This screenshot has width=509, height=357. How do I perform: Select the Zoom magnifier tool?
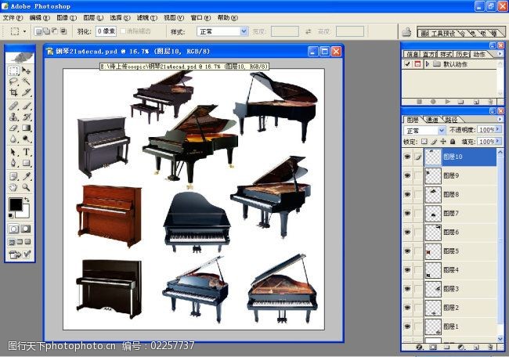click(27, 188)
